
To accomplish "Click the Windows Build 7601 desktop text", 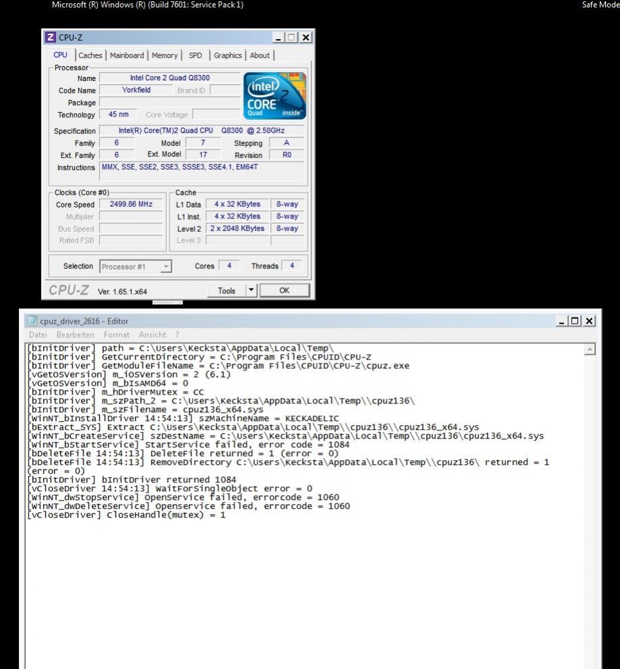I will click(147, 5).
